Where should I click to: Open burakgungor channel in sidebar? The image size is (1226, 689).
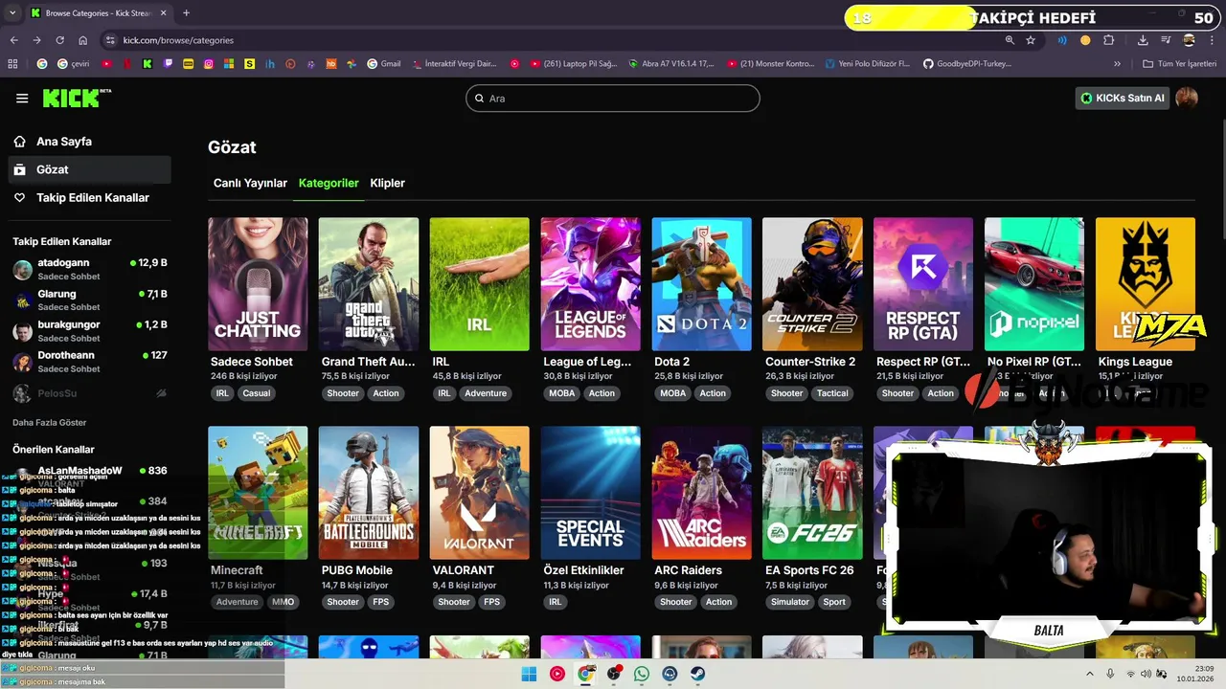click(x=91, y=330)
